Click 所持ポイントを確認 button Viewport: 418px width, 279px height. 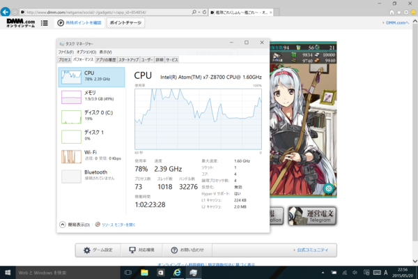[x=79, y=23]
